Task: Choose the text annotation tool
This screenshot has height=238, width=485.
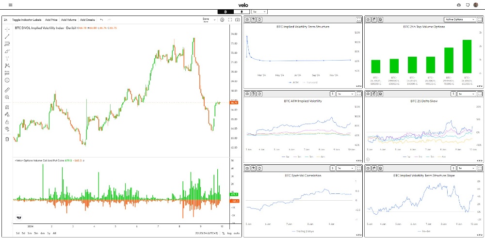Action: (x=7, y=58)
